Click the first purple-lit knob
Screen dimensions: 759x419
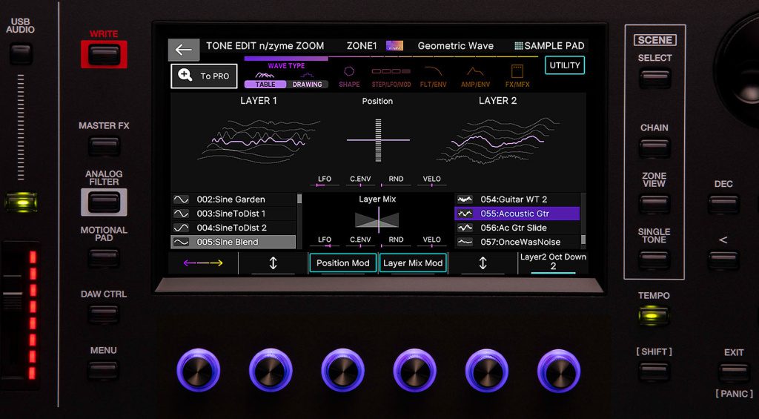tap(199, 370)
